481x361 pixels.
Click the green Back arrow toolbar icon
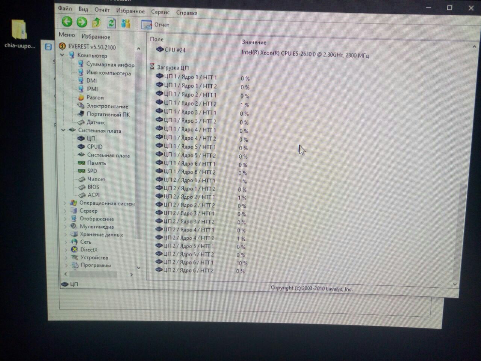tap(67, 22)
